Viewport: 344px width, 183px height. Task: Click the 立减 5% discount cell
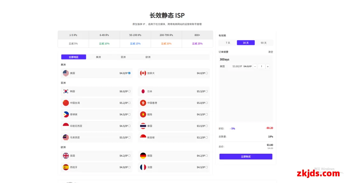pyautogui.click(x=73, y=43)
